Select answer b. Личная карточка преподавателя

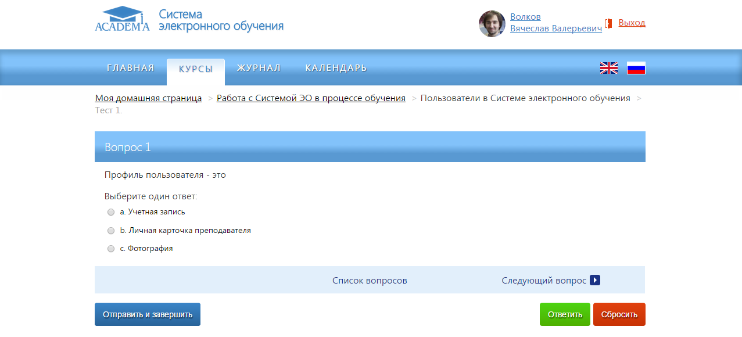(111, 231)
